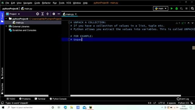Screen dimensions: 195x110
Task: Open the Help menu
Action: [x=85, y=3]
